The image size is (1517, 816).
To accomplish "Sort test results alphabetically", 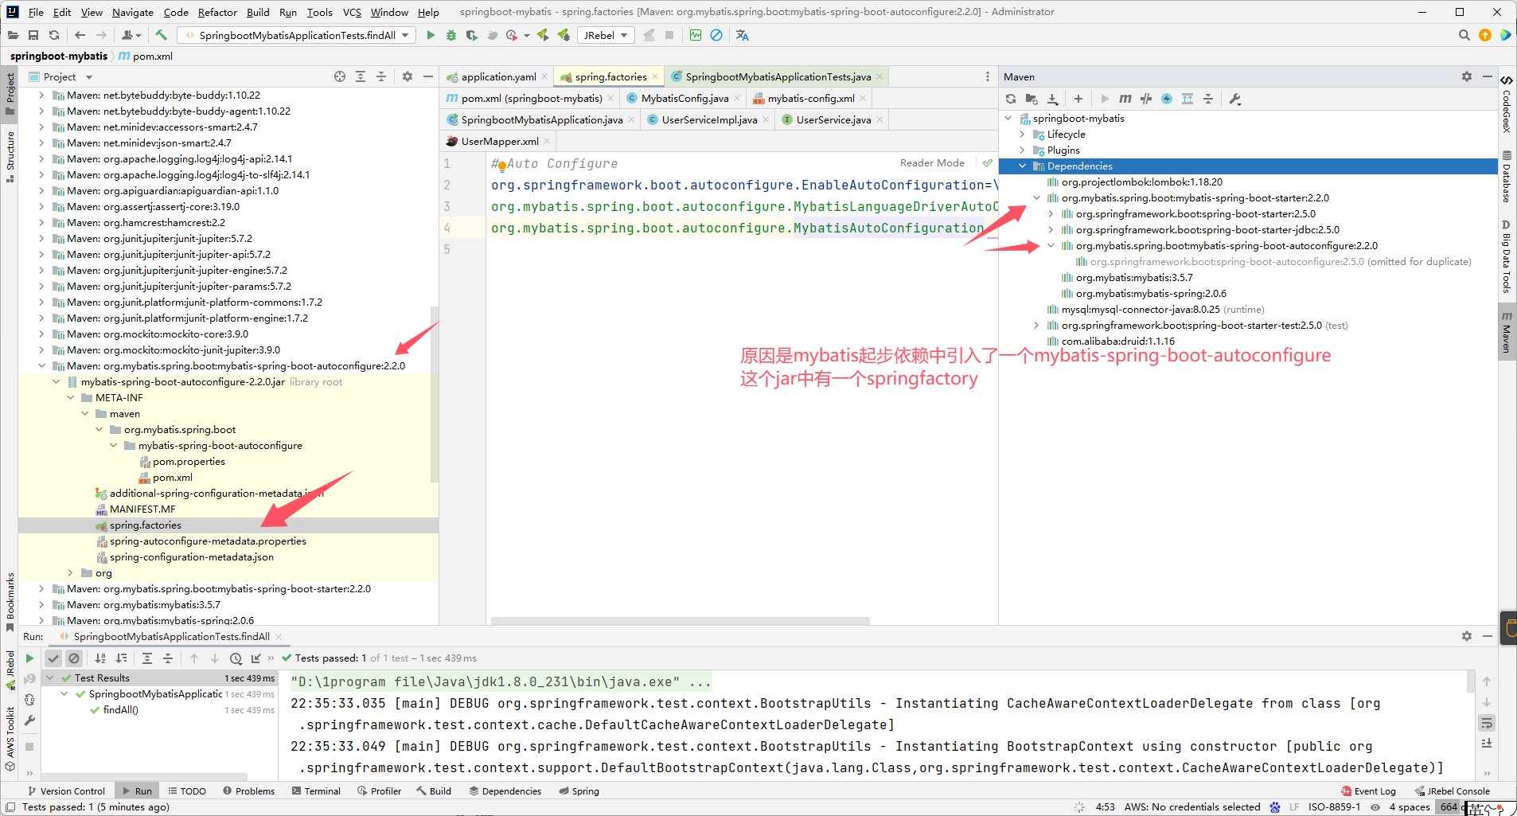I will point(100,658).
